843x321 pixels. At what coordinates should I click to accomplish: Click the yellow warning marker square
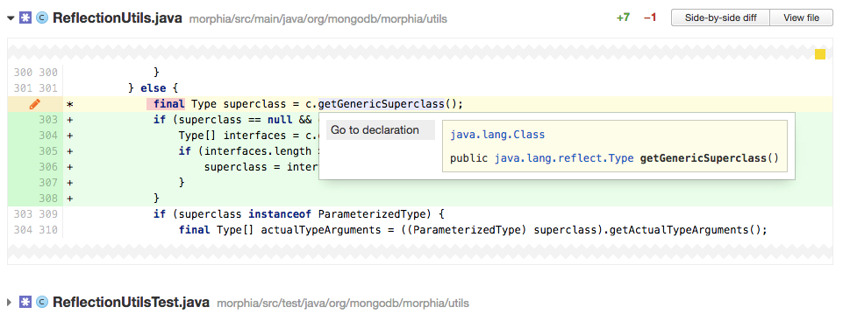coord(820,53)
